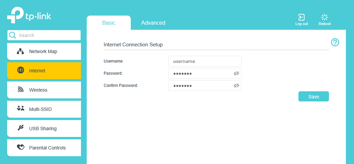Open the Network Map menu label
Image resolution: width=354 pixels, height=164 pixels.
click(x=43, y=52)
